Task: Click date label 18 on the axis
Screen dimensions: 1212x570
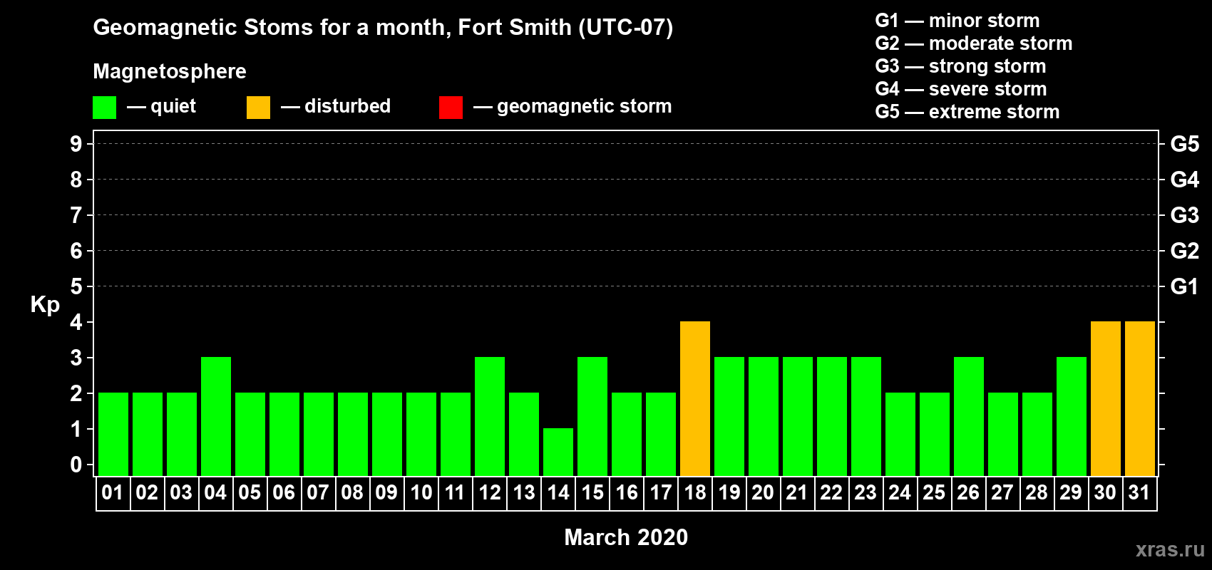Action: click(695, 493)
